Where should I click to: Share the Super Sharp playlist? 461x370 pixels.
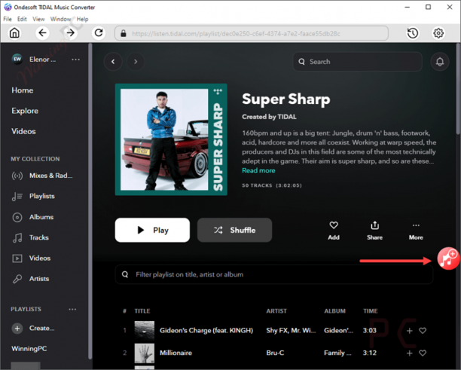coord(374,231)
